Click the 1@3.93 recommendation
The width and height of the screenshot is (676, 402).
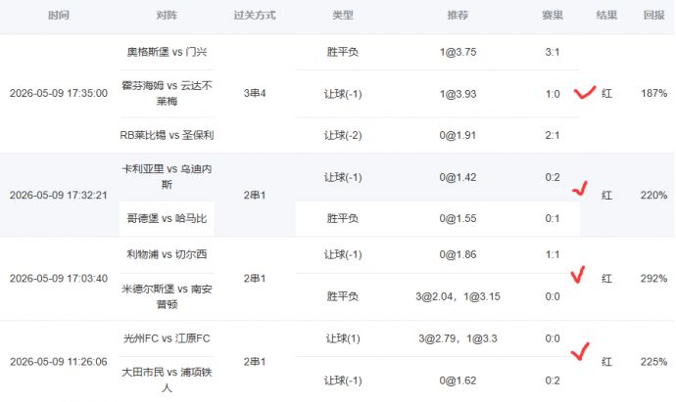[x=458, y=94]
